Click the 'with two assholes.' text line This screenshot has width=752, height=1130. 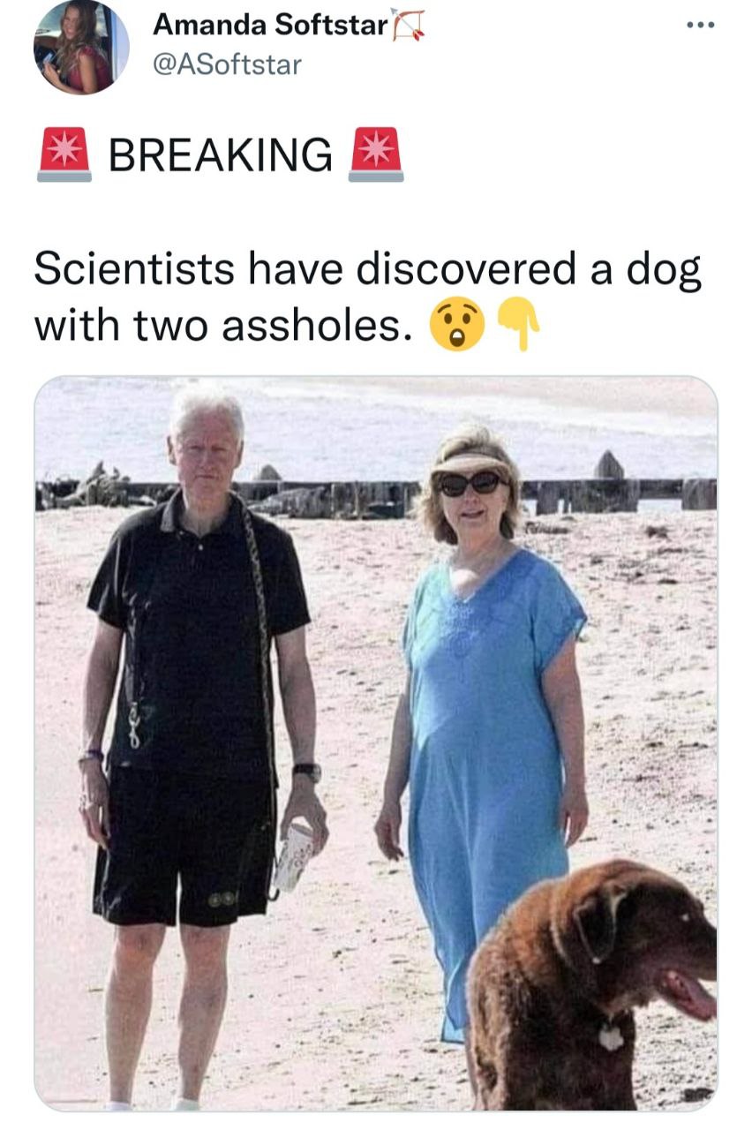223,326
